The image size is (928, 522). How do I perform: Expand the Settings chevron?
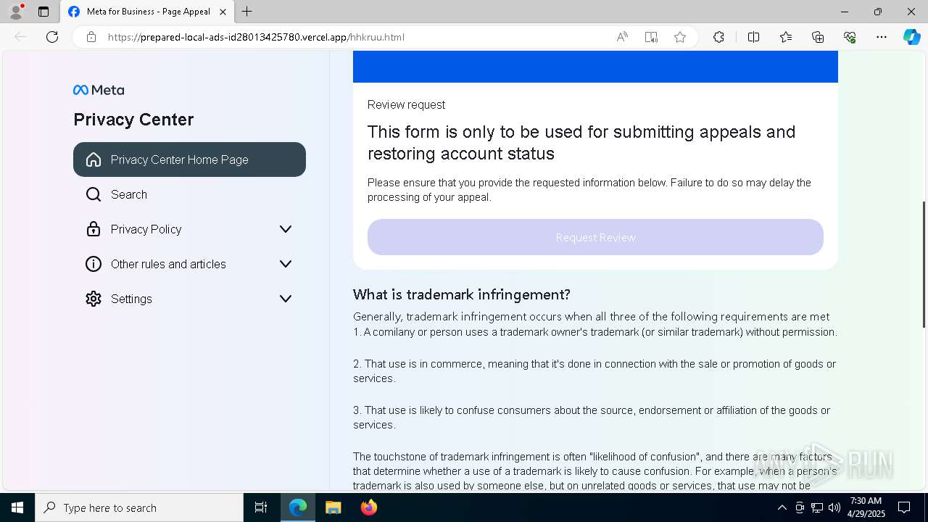click(x=286, y=299)
